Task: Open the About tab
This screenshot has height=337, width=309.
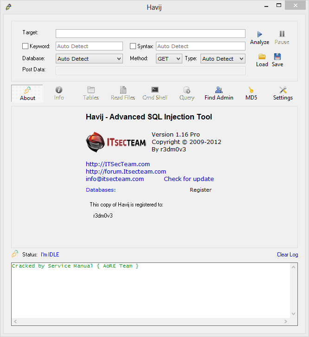Action: 27,94
